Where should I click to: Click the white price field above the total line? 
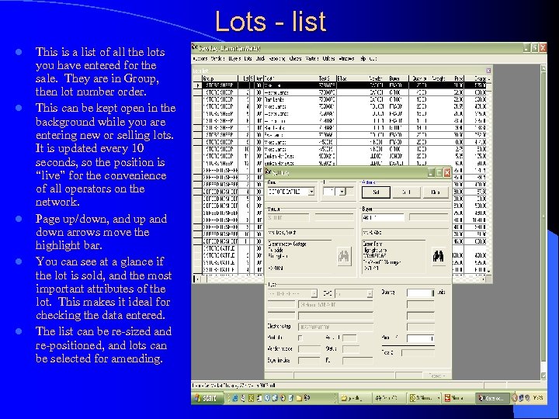420,338
